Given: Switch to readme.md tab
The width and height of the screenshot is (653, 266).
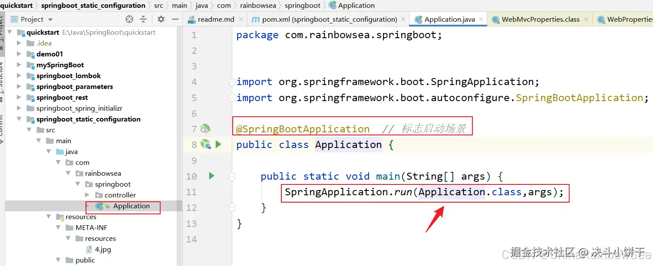Looking at the screenshot, I should click(x=216, y=19).
